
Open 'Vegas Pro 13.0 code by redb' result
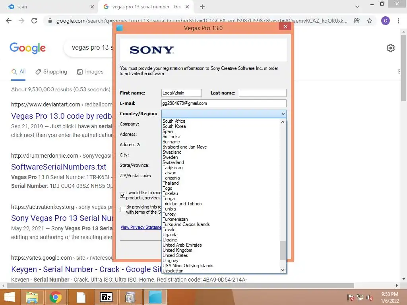62,116
